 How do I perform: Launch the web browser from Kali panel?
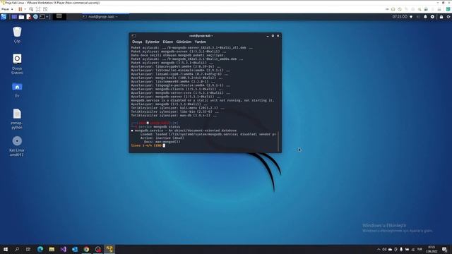point(35,17)
